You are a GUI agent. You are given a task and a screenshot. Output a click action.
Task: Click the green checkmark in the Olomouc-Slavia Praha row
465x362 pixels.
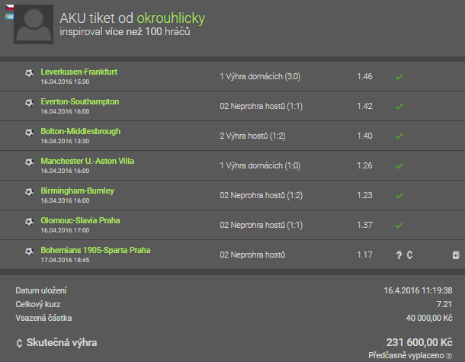[x=399, y=225]
